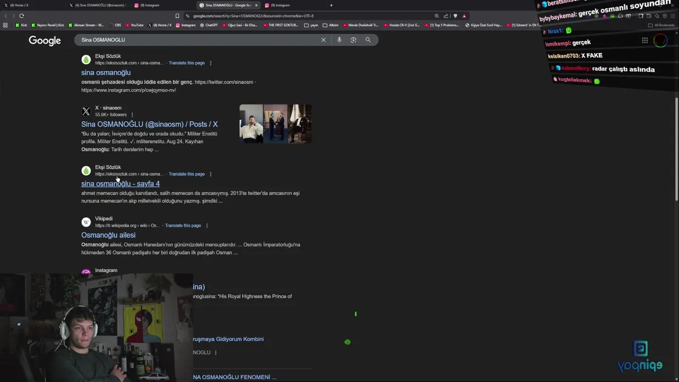This screenshot has width=679, height=382.
Task: Open options menu for the Vikipedi result
Action: tap(207, 225)
